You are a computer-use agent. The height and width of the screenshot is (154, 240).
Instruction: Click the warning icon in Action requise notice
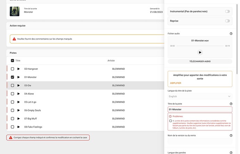pyautogui.click(x=14, y=39)
